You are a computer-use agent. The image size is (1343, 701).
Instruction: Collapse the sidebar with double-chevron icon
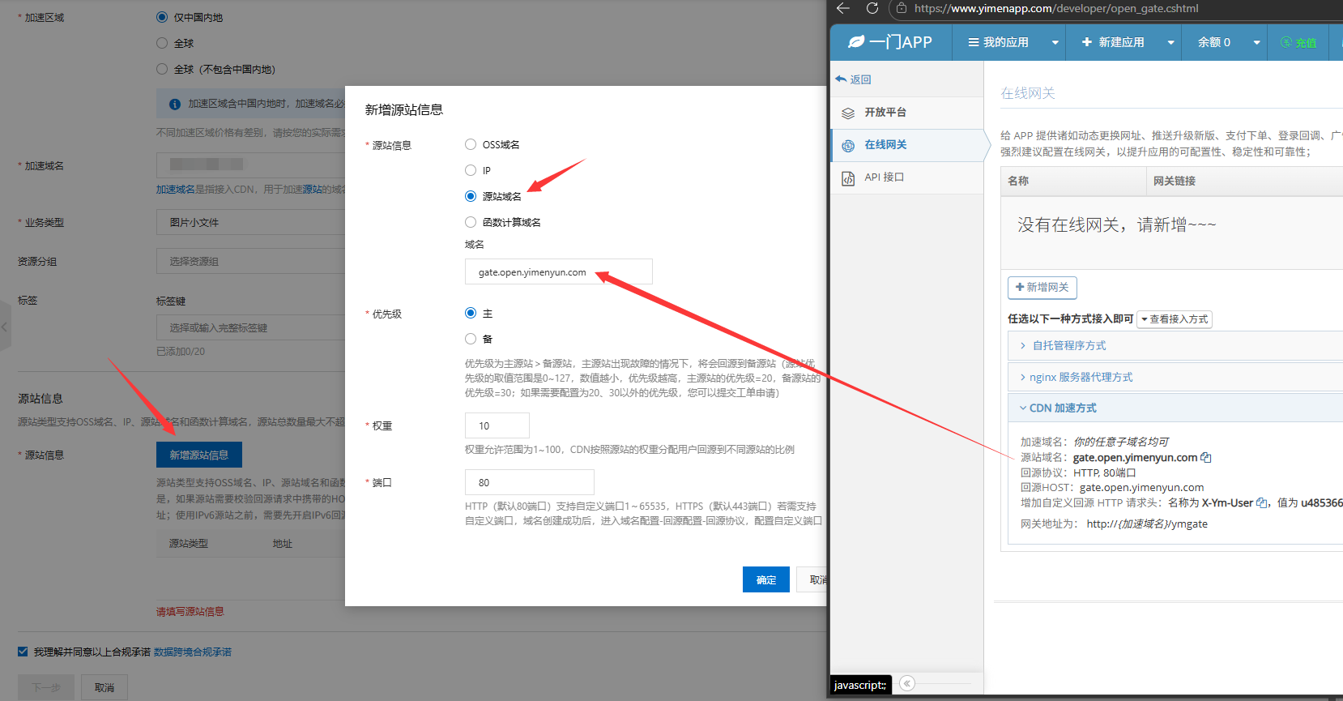[x=907, y=684]
